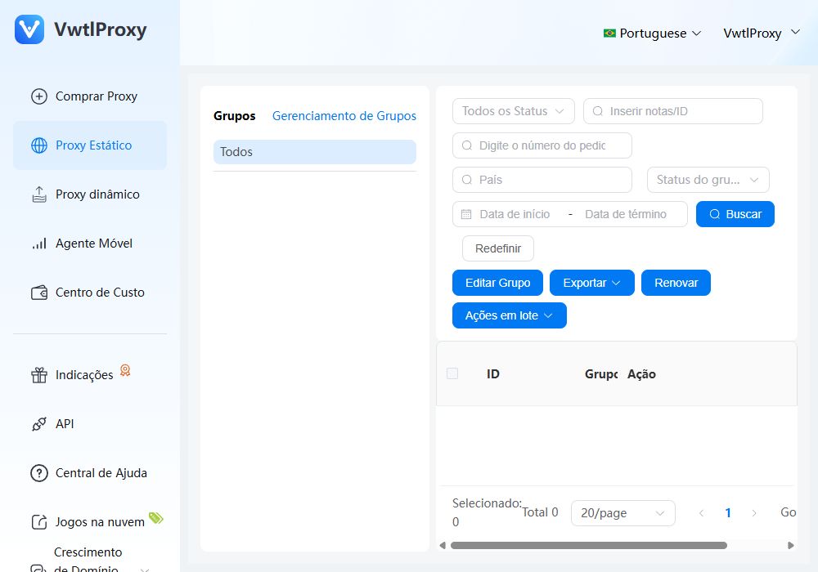Click the Comprar Proxy plus icon
This screenshot has width=818, height=572.
click(x=39, y=96)
